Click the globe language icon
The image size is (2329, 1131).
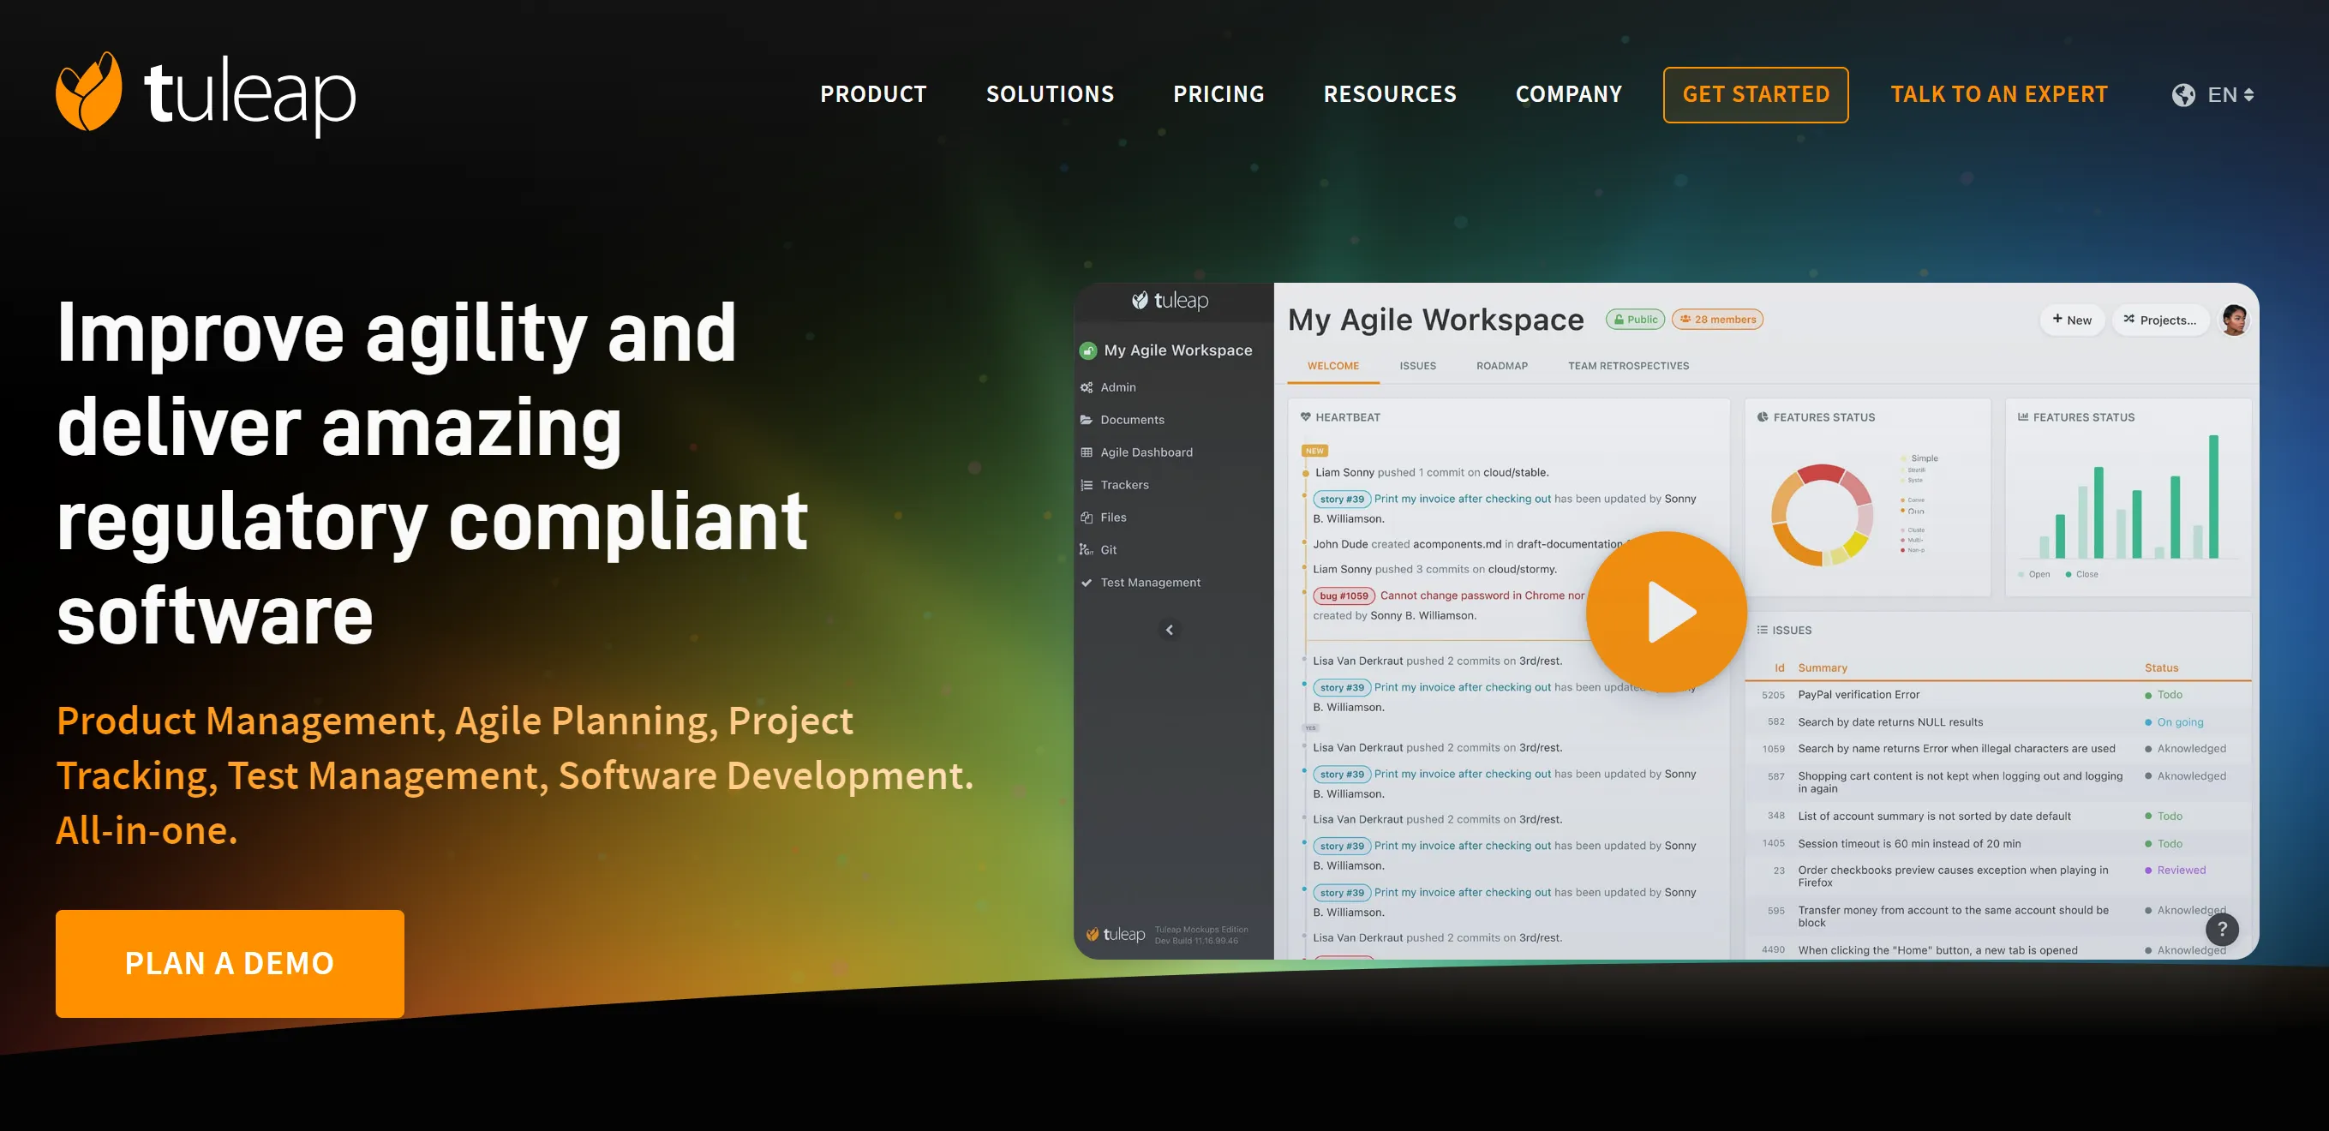pyautogui.click(x=2182, y=95)
